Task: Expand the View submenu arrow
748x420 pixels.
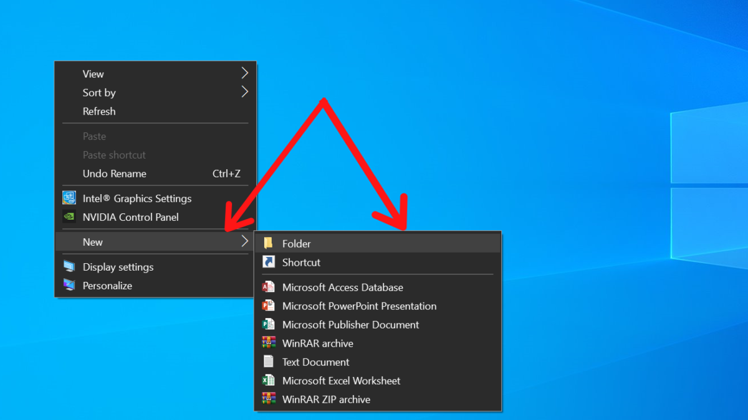Action: tap(244, 73)
